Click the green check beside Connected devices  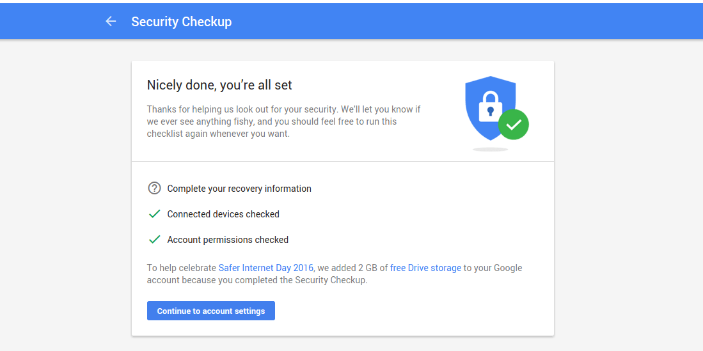tap(154, 214)
